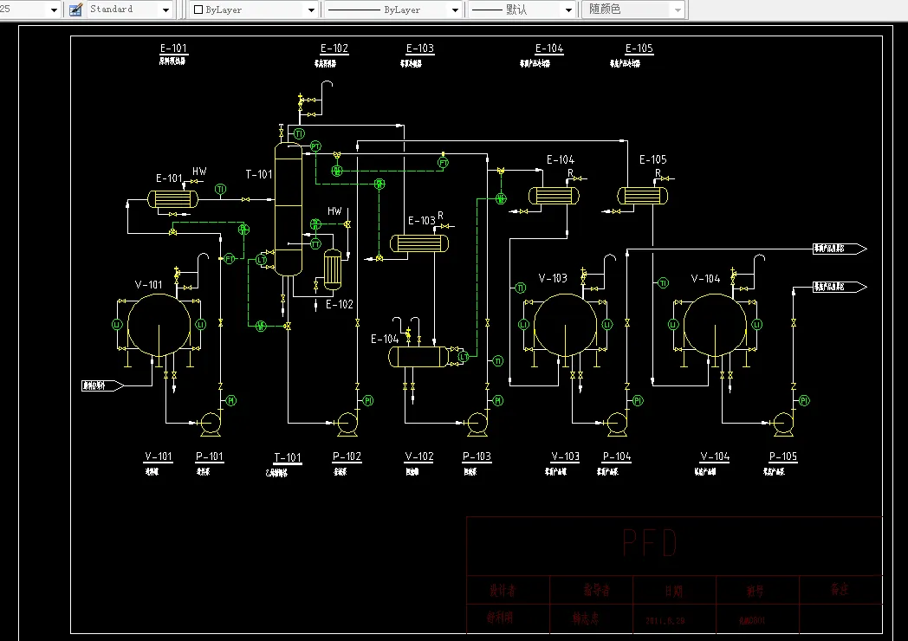
Task: Select the V-104 spherical tank drawing
Action: point(715,325)
